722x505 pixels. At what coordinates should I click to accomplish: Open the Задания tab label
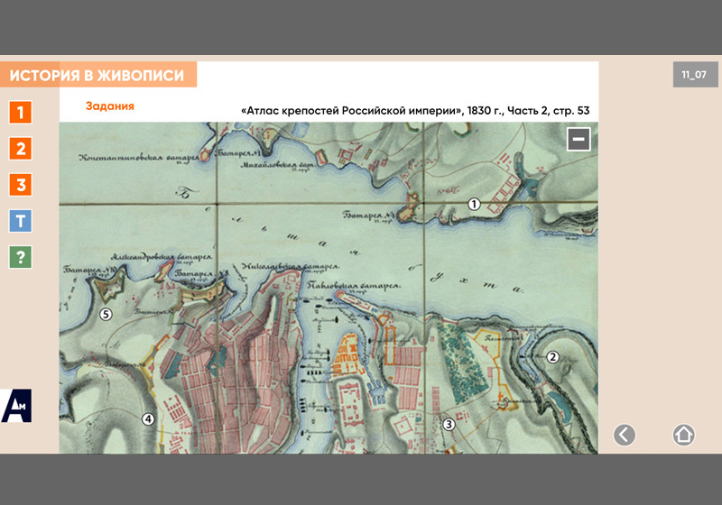[110, 106]
